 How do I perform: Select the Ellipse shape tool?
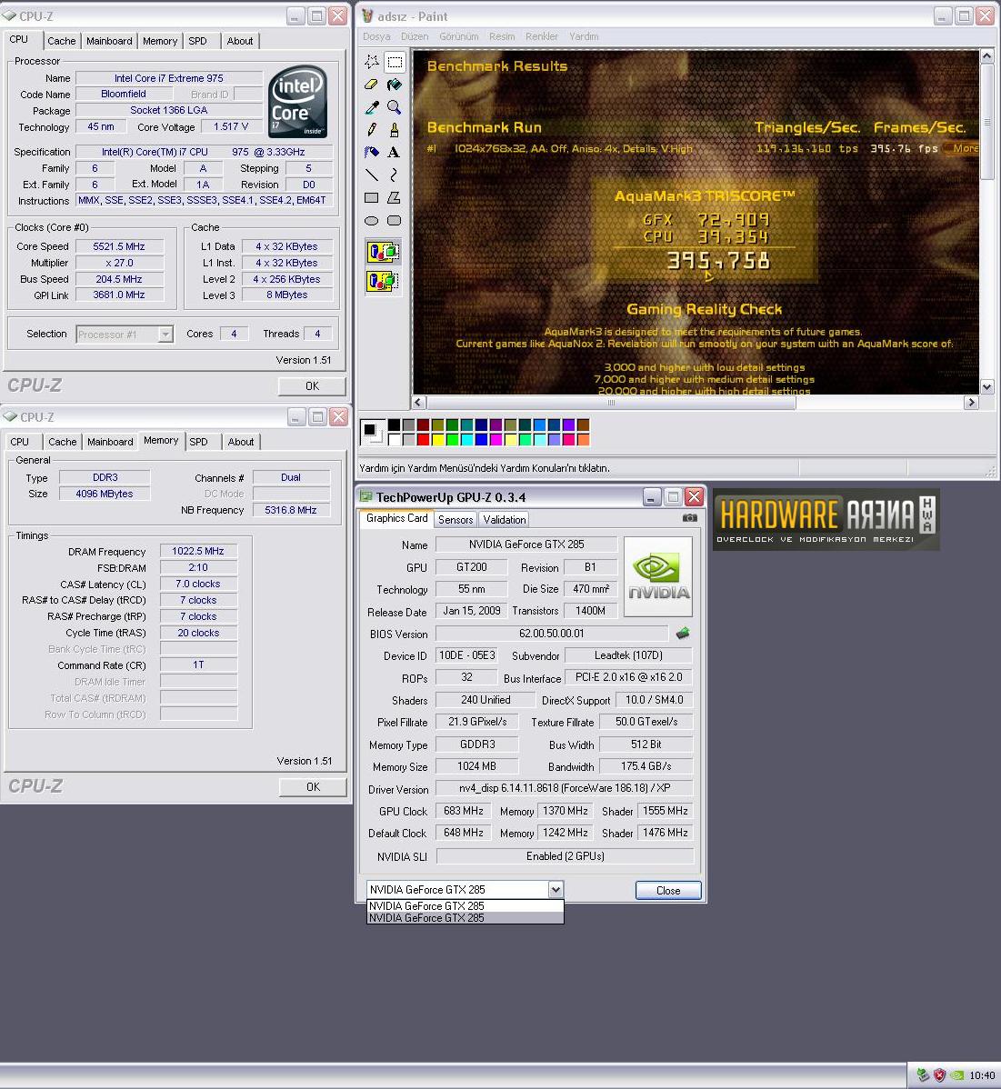[x=372, y=221]
